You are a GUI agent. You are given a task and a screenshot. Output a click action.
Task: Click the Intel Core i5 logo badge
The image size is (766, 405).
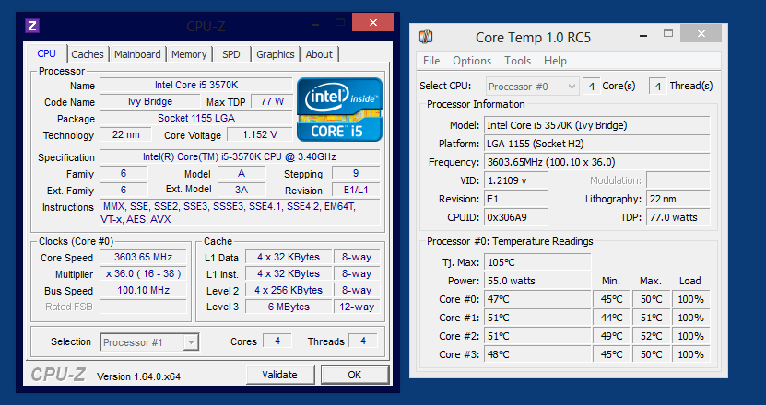tap(339, 110)
